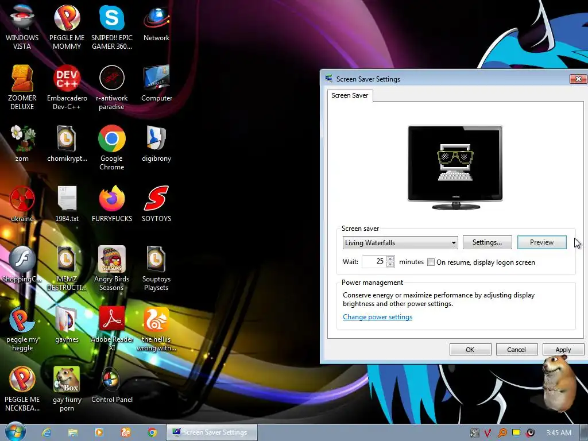The image size is (588, 441).
Task: Click the Screen Saver Settings taskbar button
Action: click(x=212, y=432)
